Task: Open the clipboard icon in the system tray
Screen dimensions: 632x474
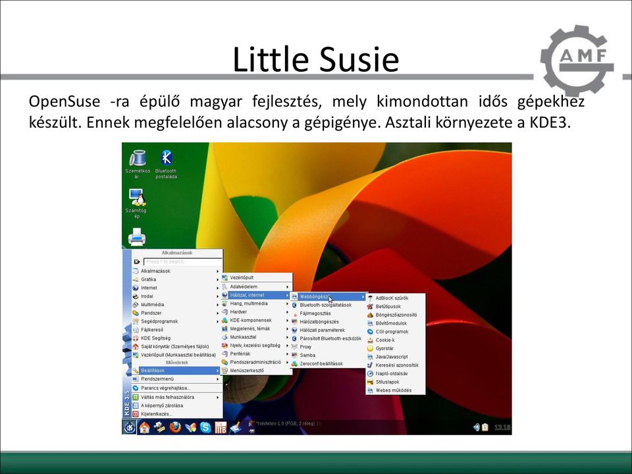Action: [485, 427]
